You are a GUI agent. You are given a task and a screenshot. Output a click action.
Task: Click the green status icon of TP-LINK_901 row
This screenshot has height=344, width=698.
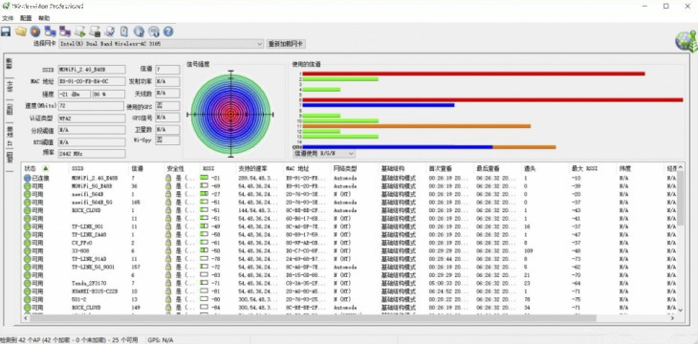[28, 226]
